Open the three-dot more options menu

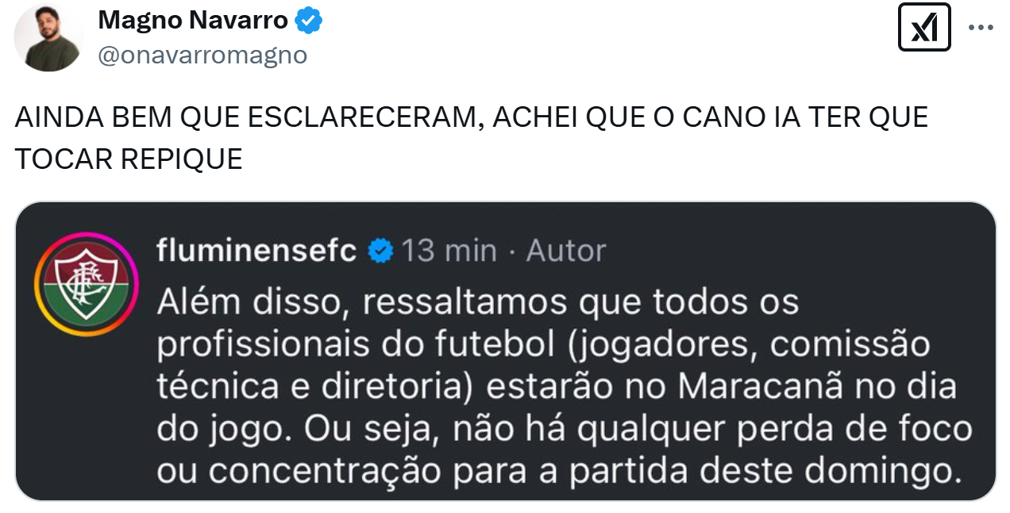click(981, 28)
